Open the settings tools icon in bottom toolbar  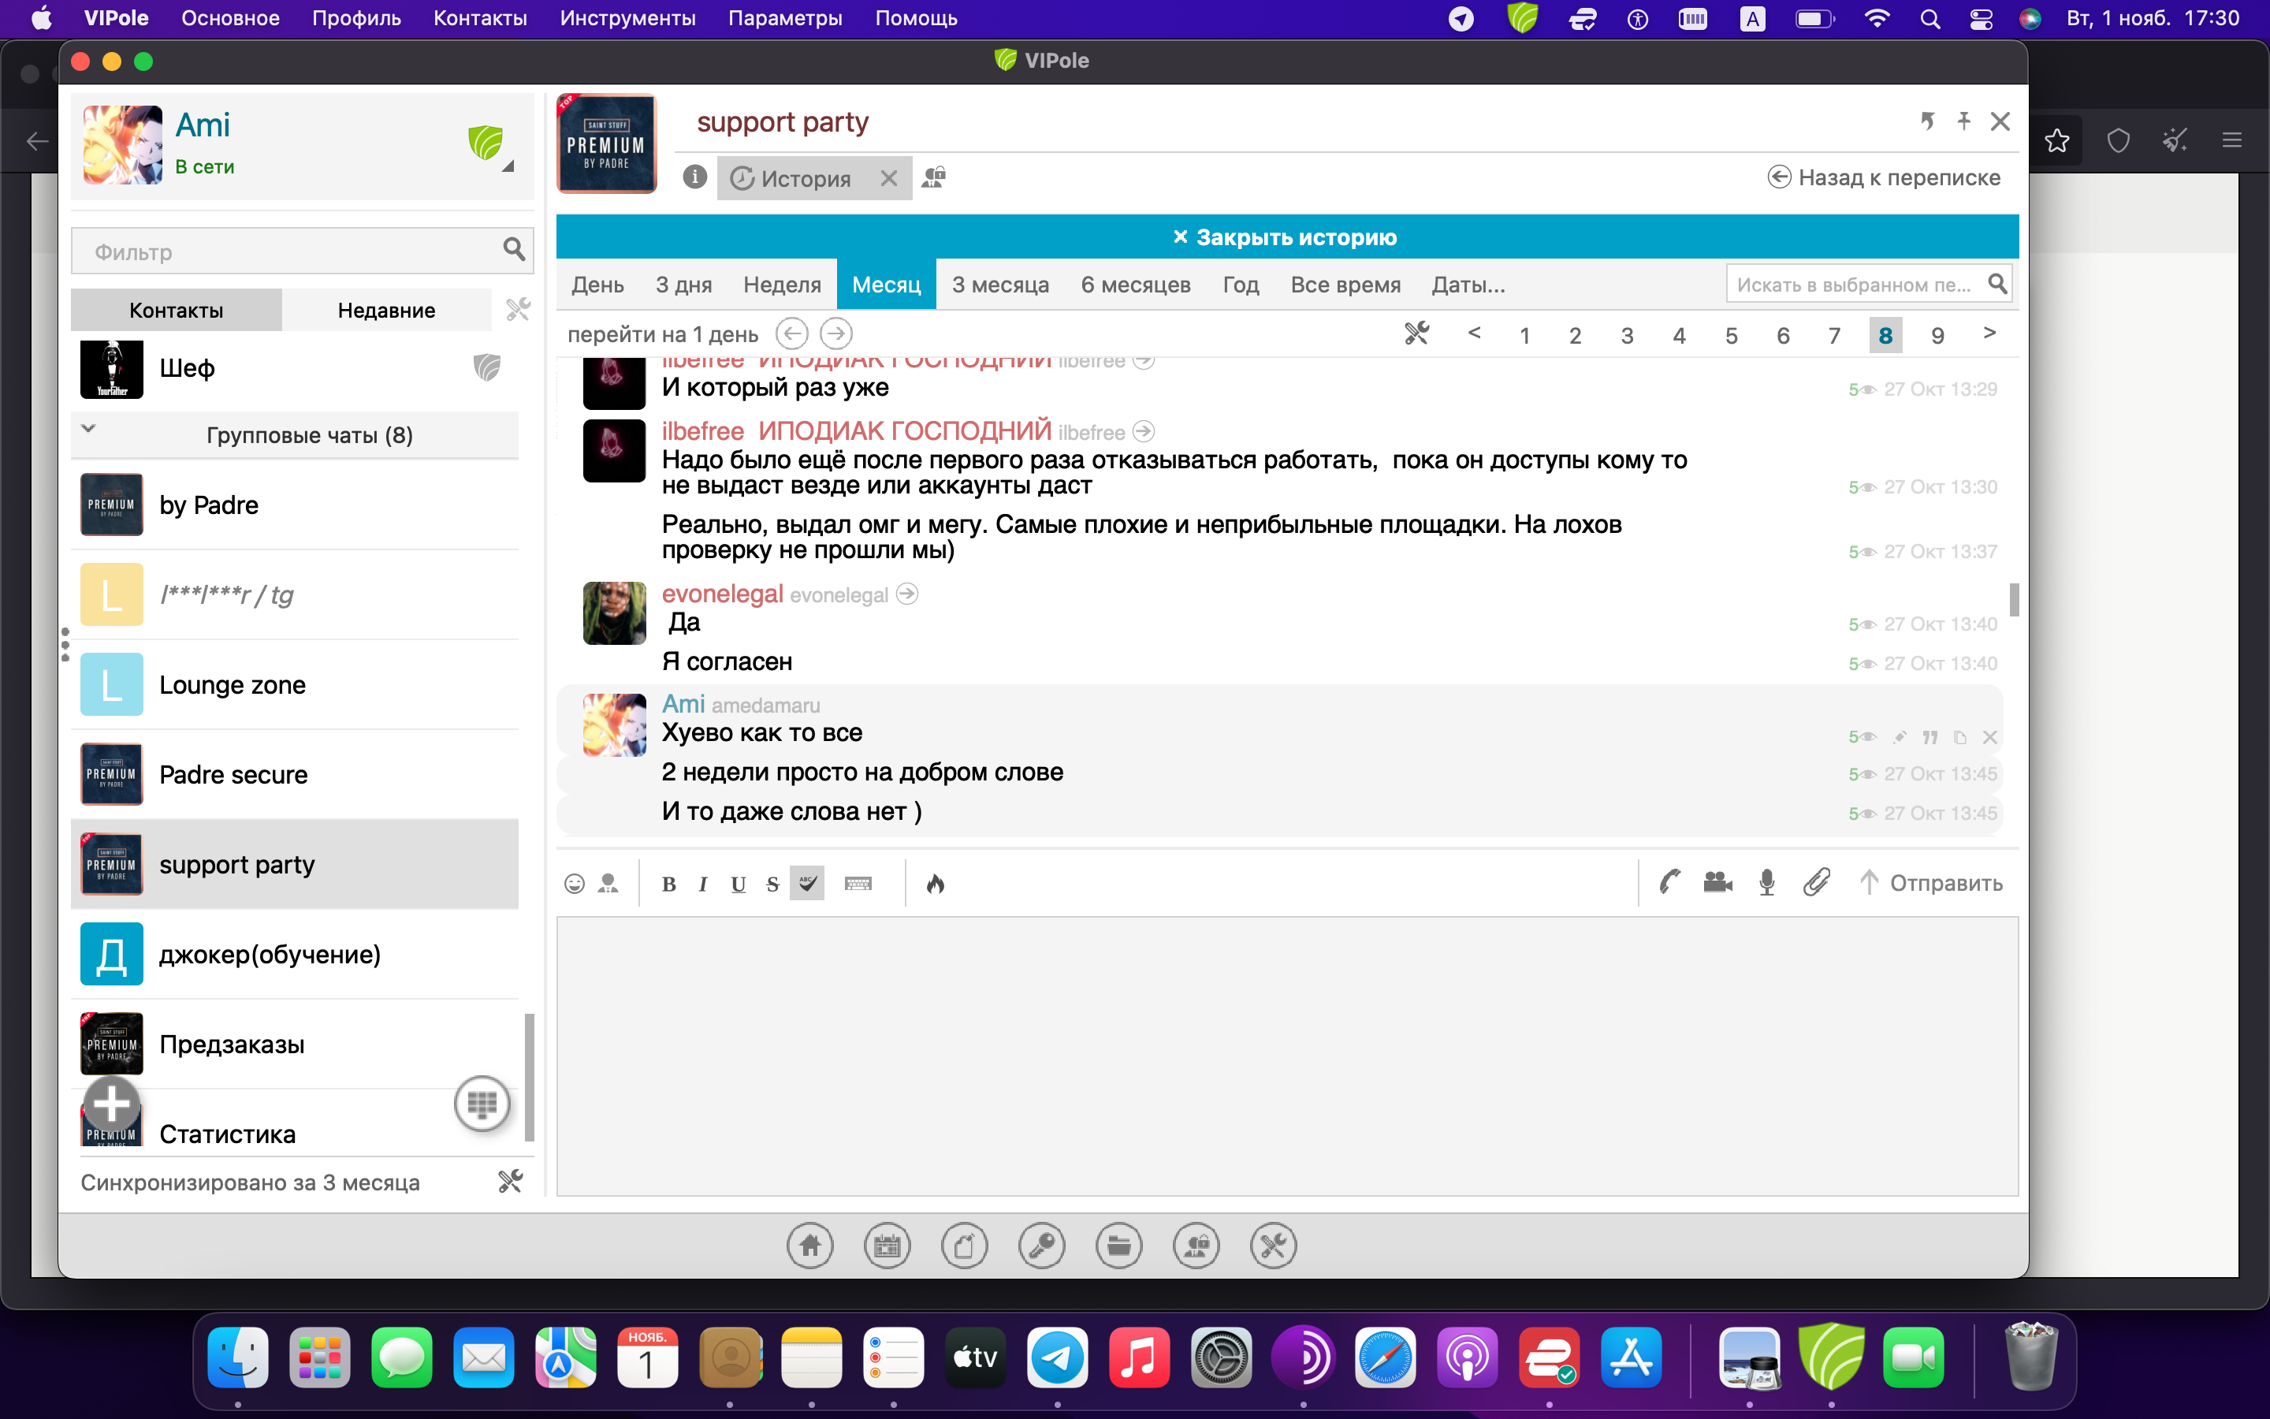1273,1246
